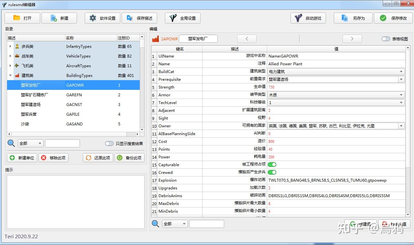414x245 pixels.
Task: Click the Explosion animation list value
Action: click(x=336, y=180)
